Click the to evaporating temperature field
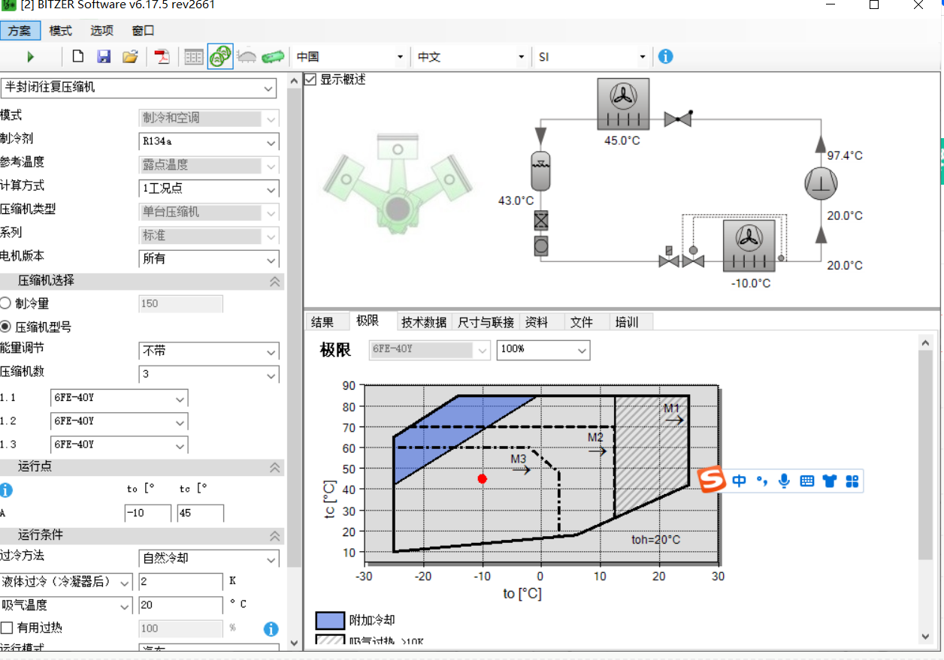 click(148, 514)
